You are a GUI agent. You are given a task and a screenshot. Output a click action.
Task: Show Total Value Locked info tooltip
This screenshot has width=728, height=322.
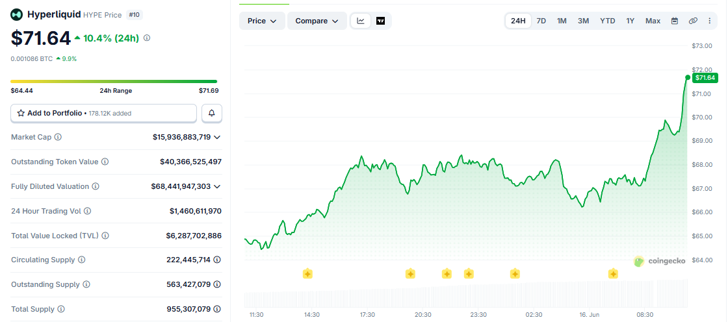[105, 236]
